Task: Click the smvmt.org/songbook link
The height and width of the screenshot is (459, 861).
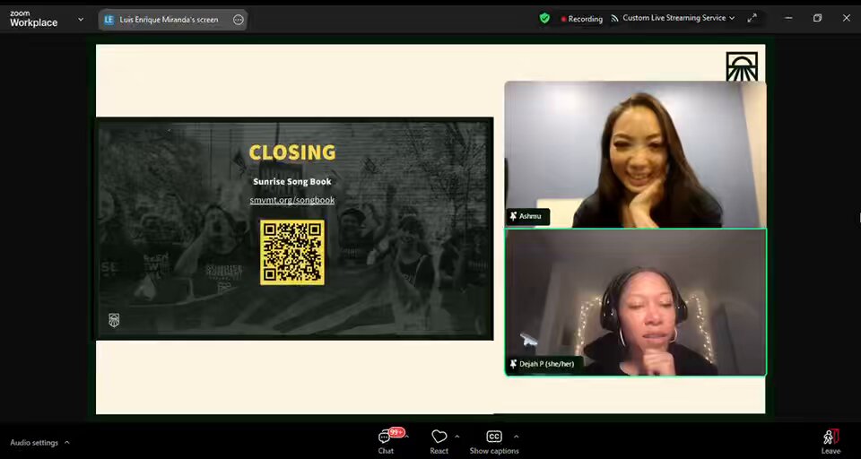Action: [x=292, y=201]
